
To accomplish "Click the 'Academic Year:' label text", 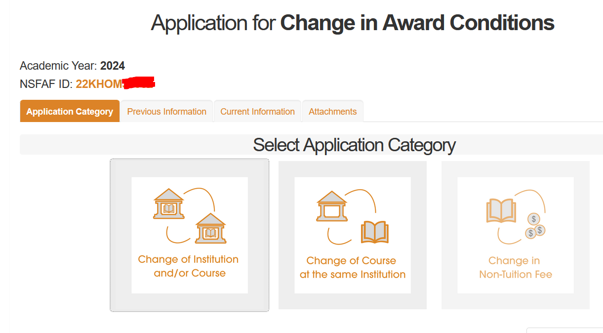I will [x=59, y=66].
